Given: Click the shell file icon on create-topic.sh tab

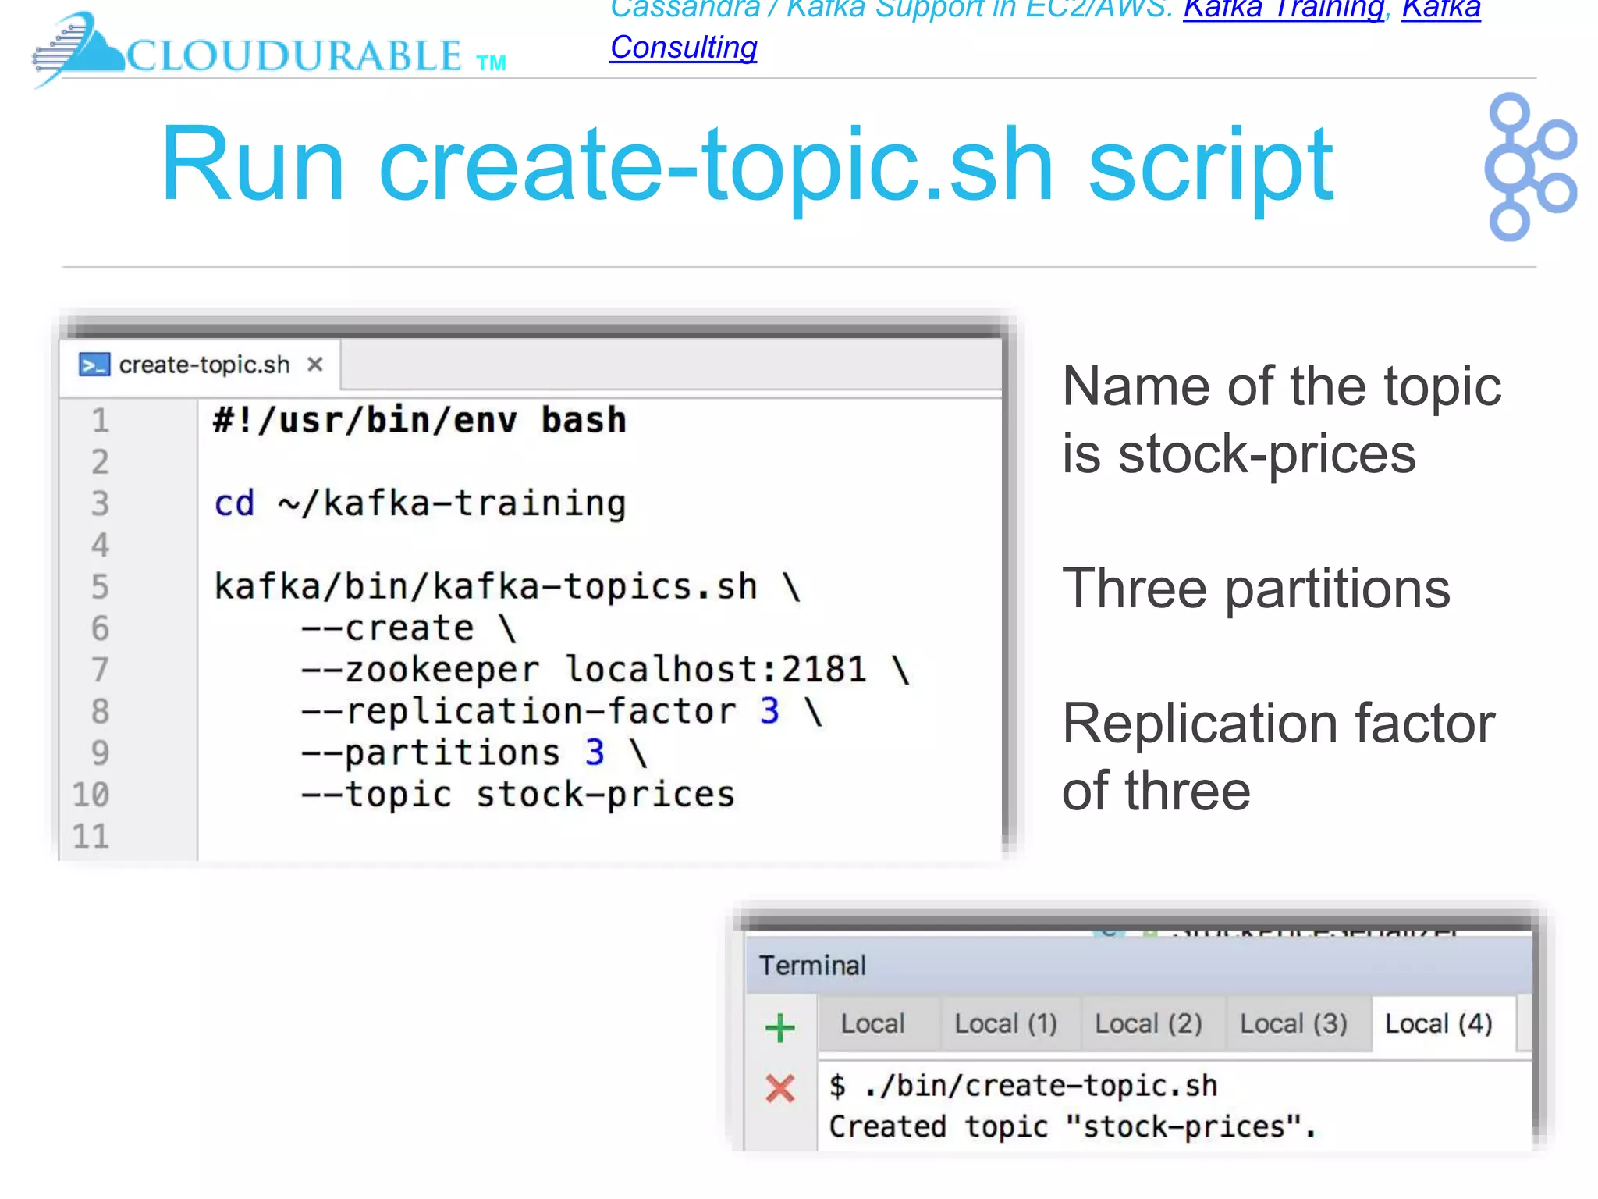Looking at the screenshot, I should [94, 365].
